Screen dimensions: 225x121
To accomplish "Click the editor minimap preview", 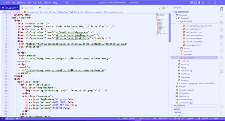I will (x=162, y=24).
